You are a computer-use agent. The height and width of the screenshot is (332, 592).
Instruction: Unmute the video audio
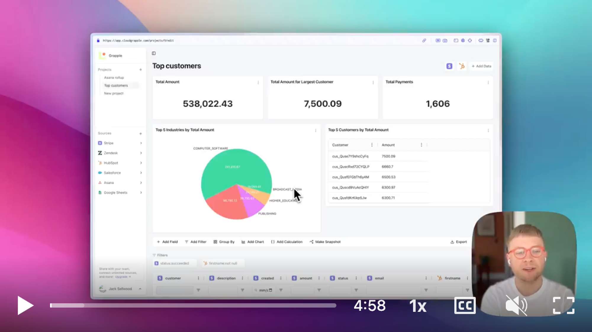click(x=516, y=305)
